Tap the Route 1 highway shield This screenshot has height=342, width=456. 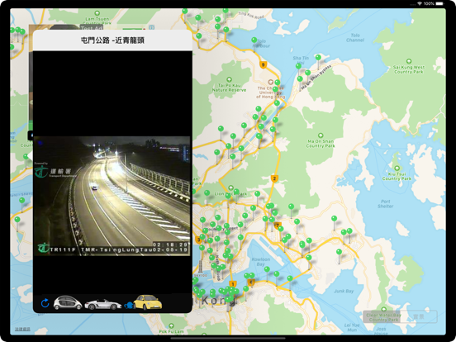coord(232,284)
